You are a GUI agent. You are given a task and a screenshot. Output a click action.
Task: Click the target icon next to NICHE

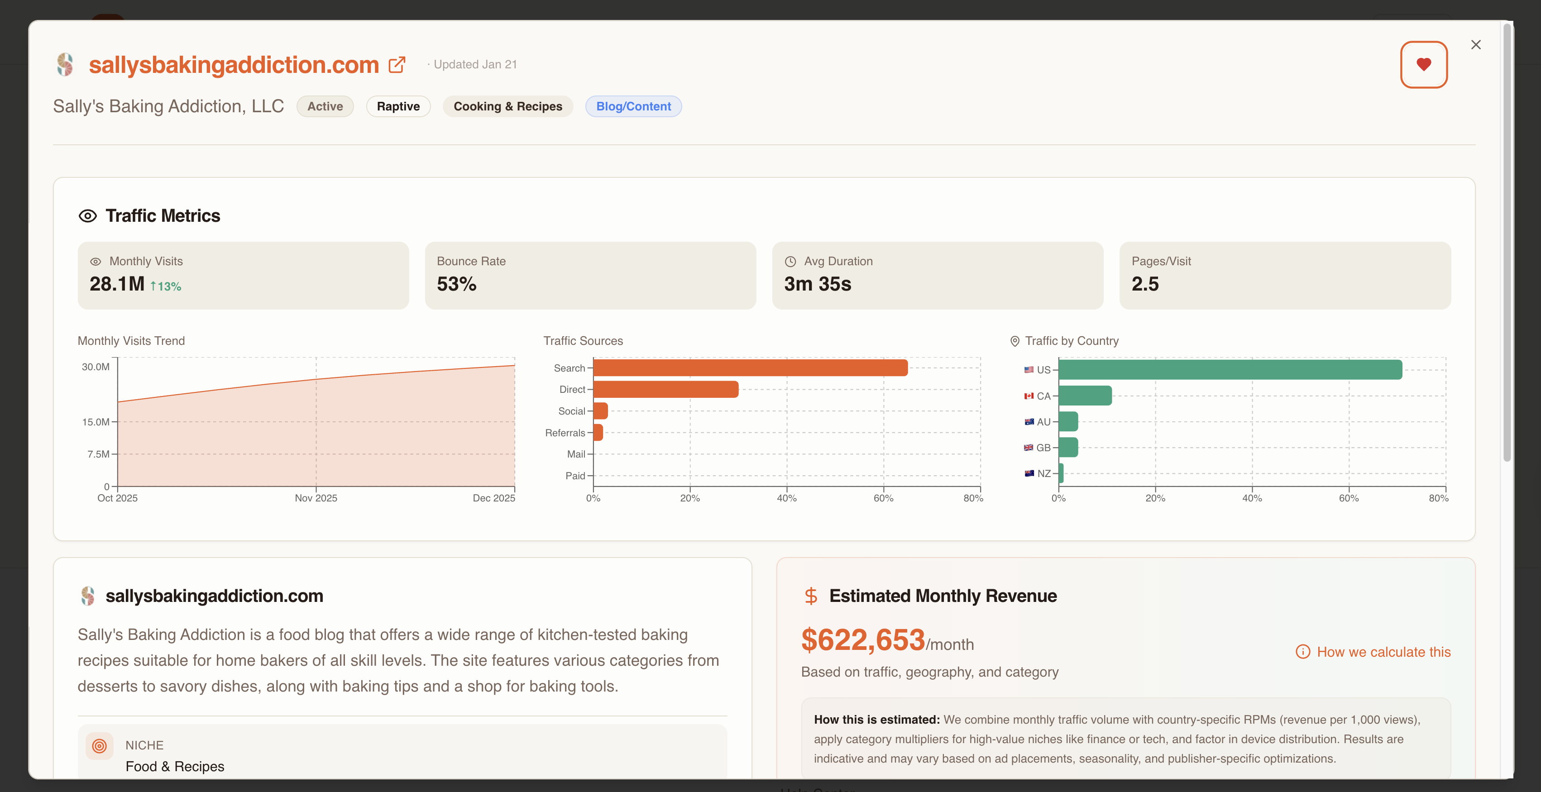coord(99,746)
